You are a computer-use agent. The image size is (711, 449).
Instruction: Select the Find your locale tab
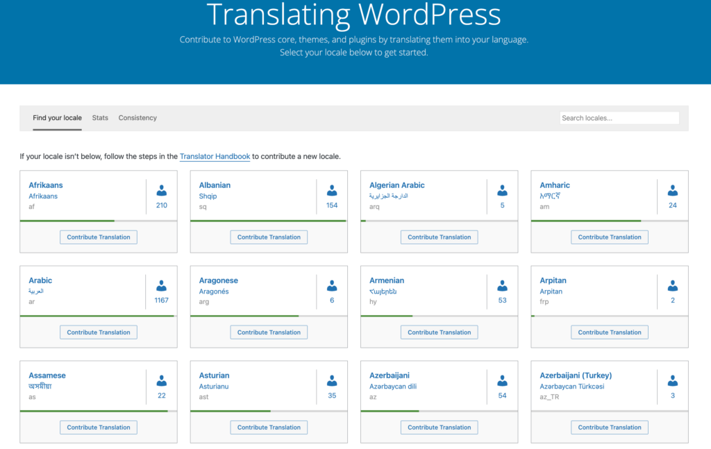coord(57,118)
